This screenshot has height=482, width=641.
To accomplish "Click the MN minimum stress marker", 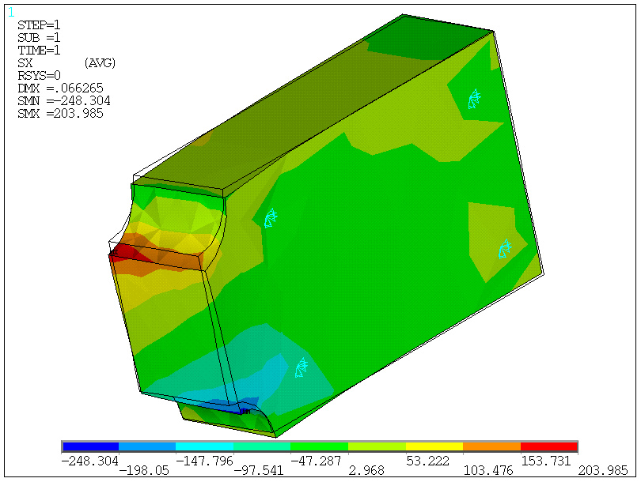I will 245,412.
